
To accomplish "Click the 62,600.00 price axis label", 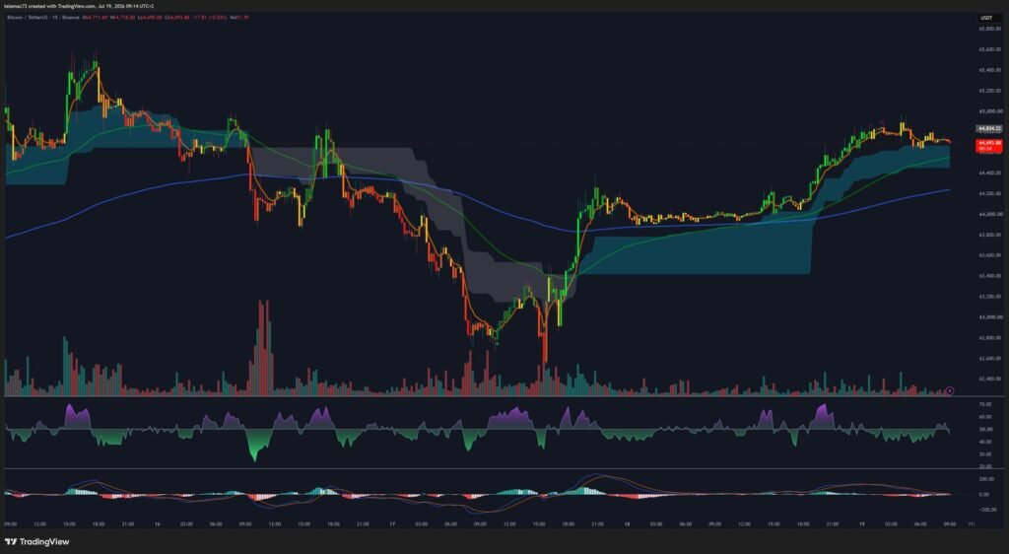I will pos(989,358).
